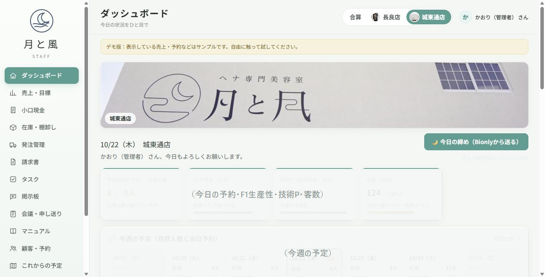Click the か user avatar
The width and height of the screenshot is (545, 277).
465,17
